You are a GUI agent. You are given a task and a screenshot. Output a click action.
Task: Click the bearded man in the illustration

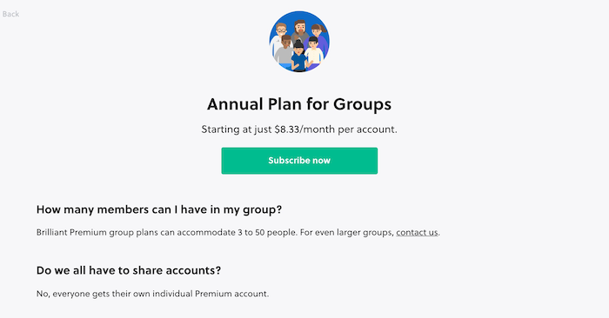click(299, 30)
